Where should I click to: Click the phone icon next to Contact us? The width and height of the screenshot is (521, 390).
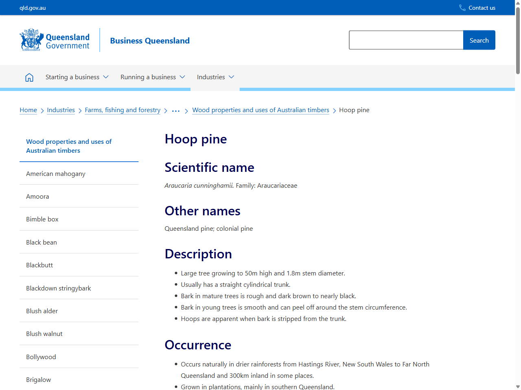(462, 7)
